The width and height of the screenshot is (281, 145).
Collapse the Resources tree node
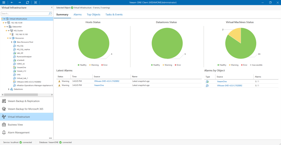10,38
